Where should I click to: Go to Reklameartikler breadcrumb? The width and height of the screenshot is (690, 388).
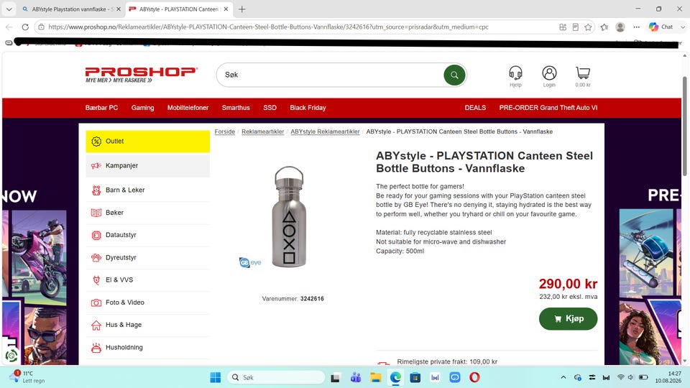pos(263,131)
